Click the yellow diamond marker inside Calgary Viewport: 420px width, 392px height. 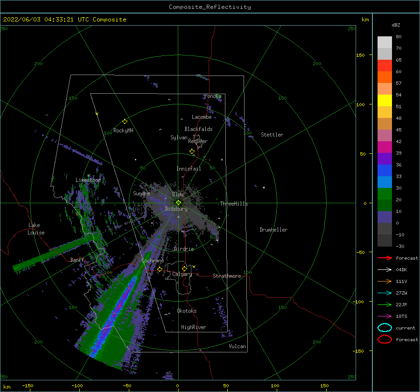click(x=184, y=268)
